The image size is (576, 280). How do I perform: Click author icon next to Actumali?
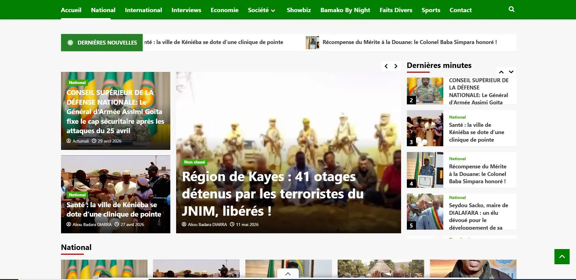click(69, 141)
